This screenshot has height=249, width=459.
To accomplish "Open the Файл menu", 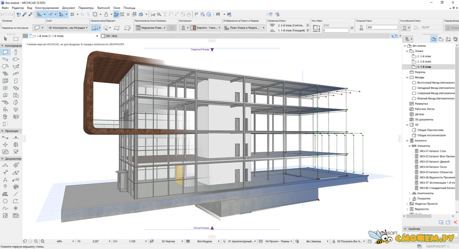I will click(x=5, y=8).
